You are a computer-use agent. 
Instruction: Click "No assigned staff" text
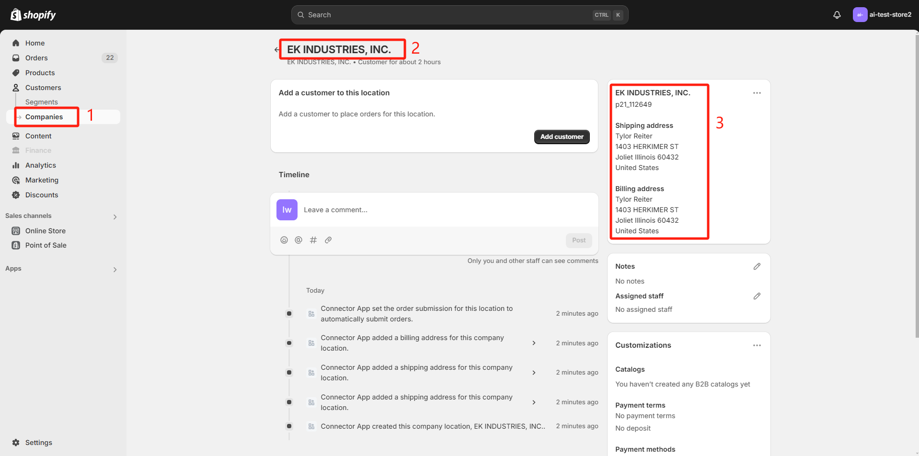643,309
